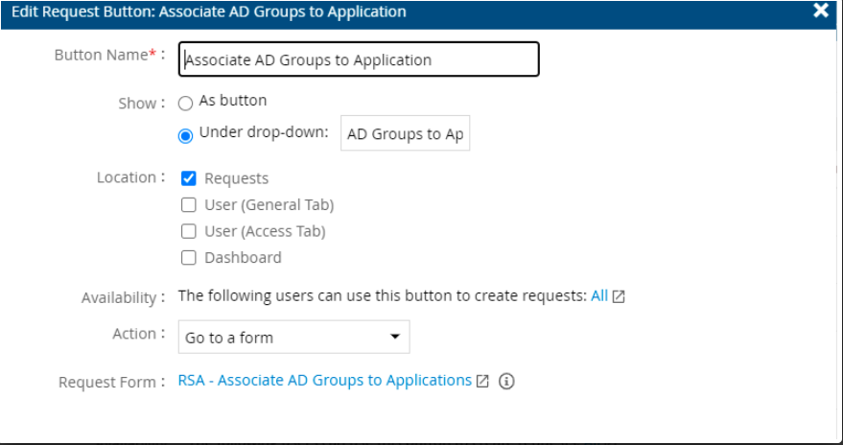Click the 'Availability' field label
This screenshot has height=445, width=843.
(118, 298)
